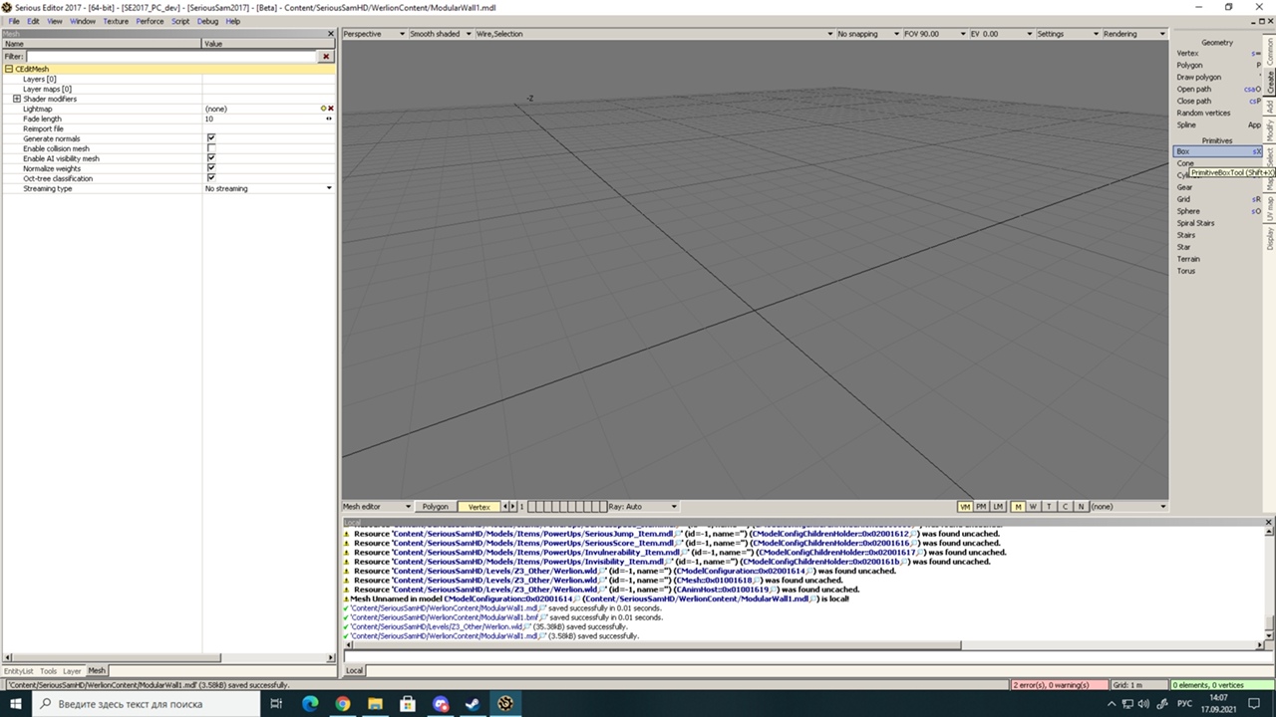Open the Streaming type dropdown
The width and height of the screenshot is (1276, 717).
pyautogui.click(x=329, y=188)
